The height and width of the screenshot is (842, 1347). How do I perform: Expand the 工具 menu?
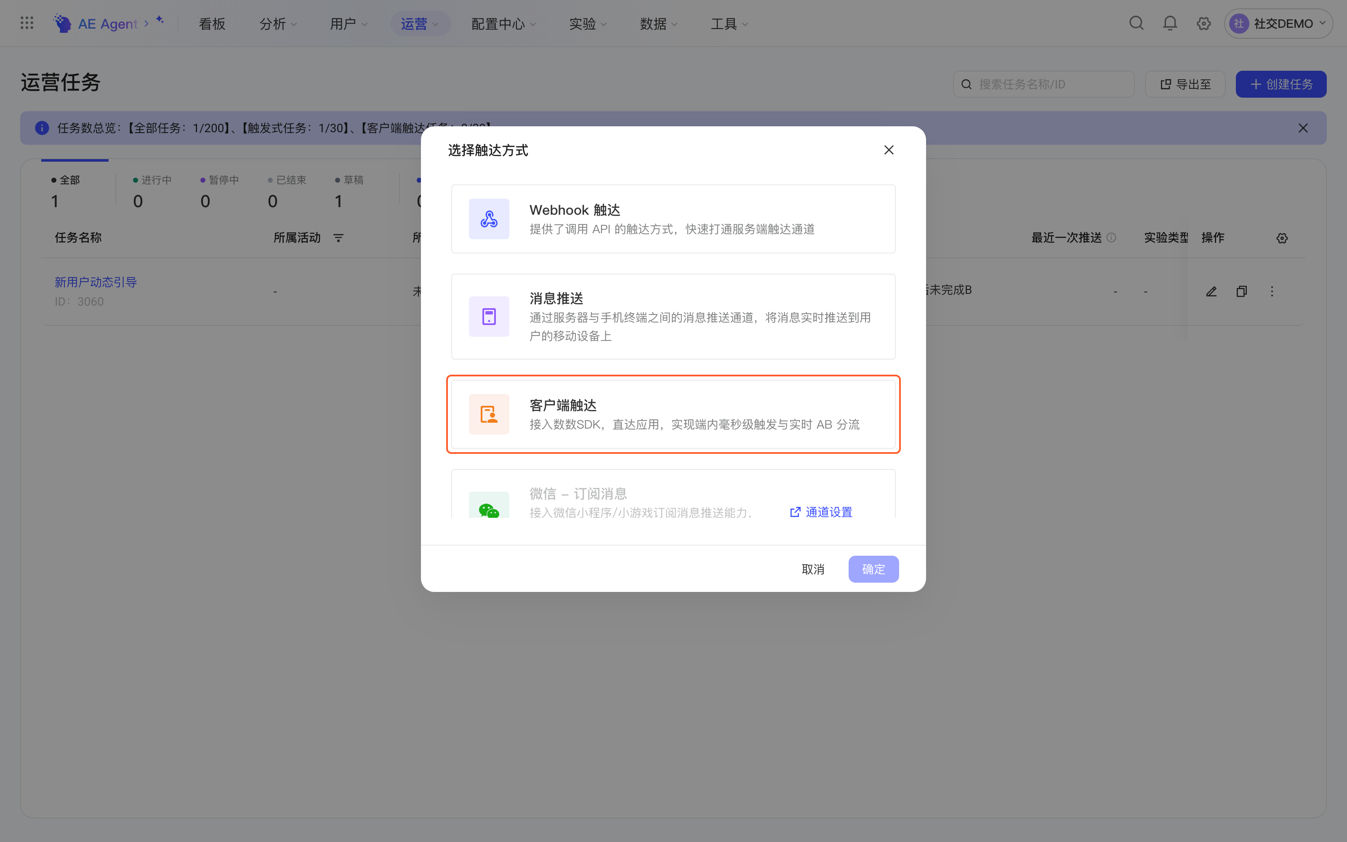coord(729,24)
